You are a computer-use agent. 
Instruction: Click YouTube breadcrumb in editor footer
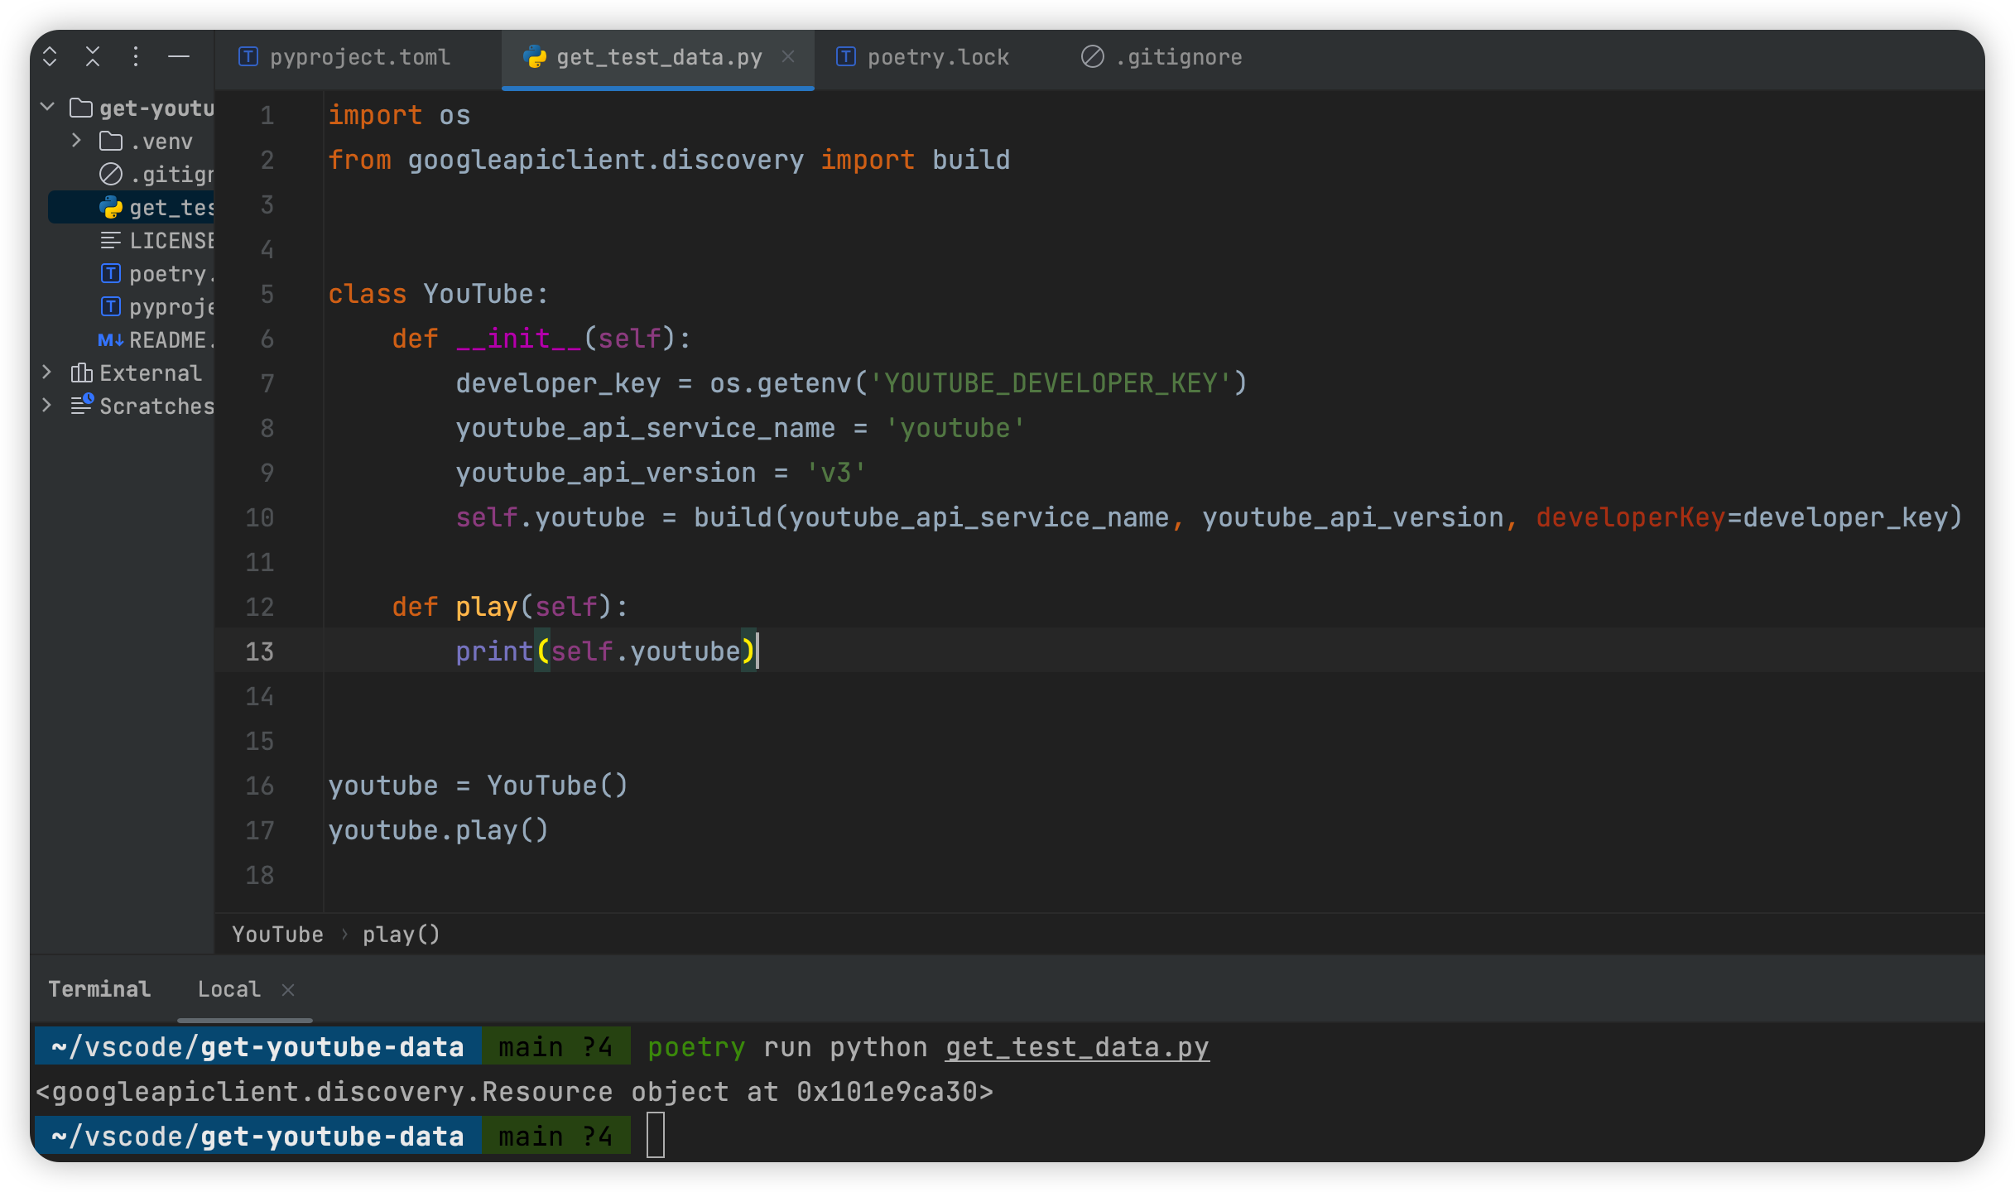[x=277, y=935]
